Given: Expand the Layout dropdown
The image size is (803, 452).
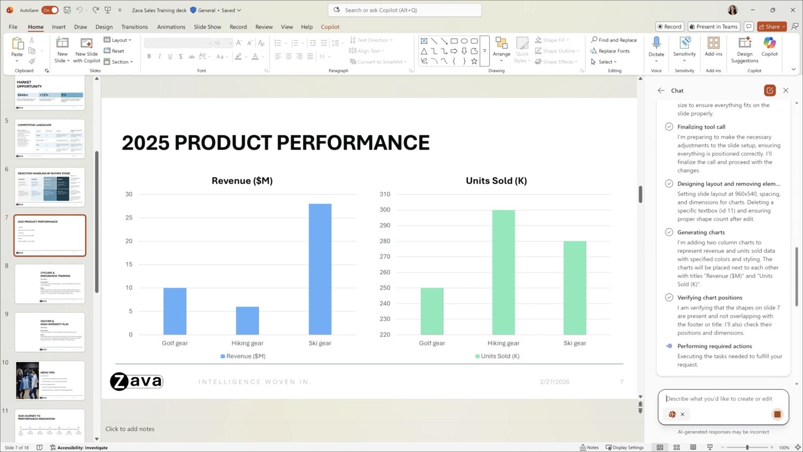Looking at the screenshot, I should coord(118,40).
